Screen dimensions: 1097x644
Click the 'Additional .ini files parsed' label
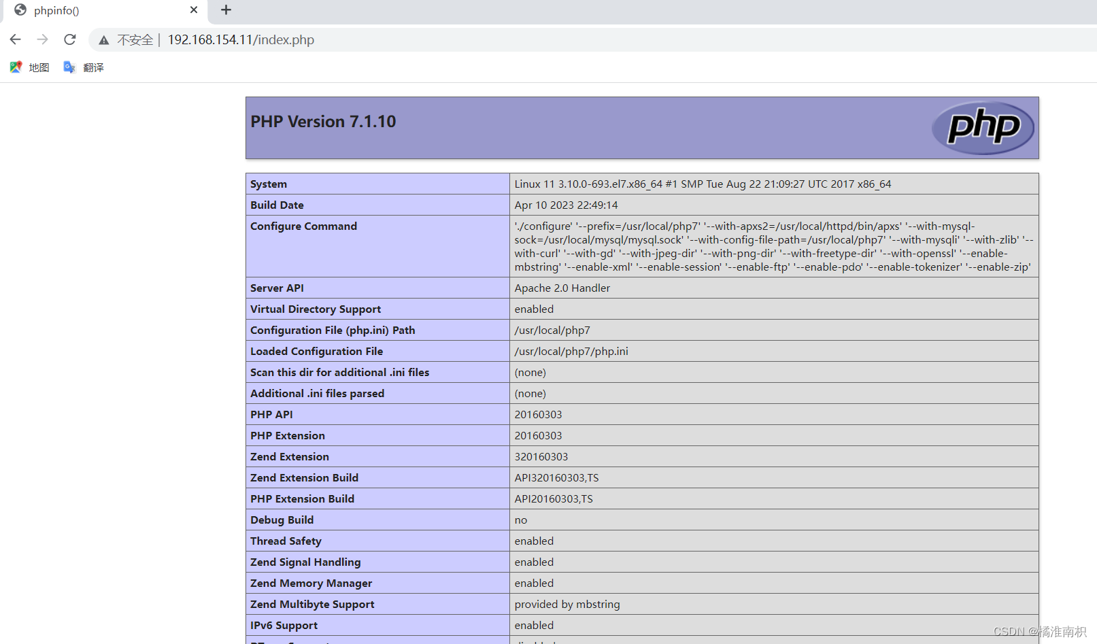[317, 394]
